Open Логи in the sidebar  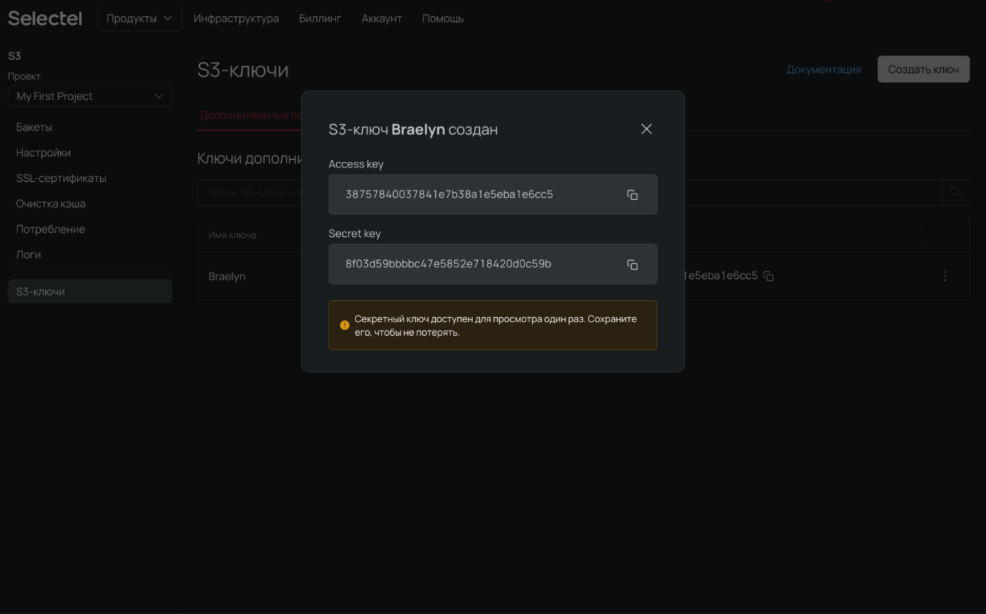28,255
